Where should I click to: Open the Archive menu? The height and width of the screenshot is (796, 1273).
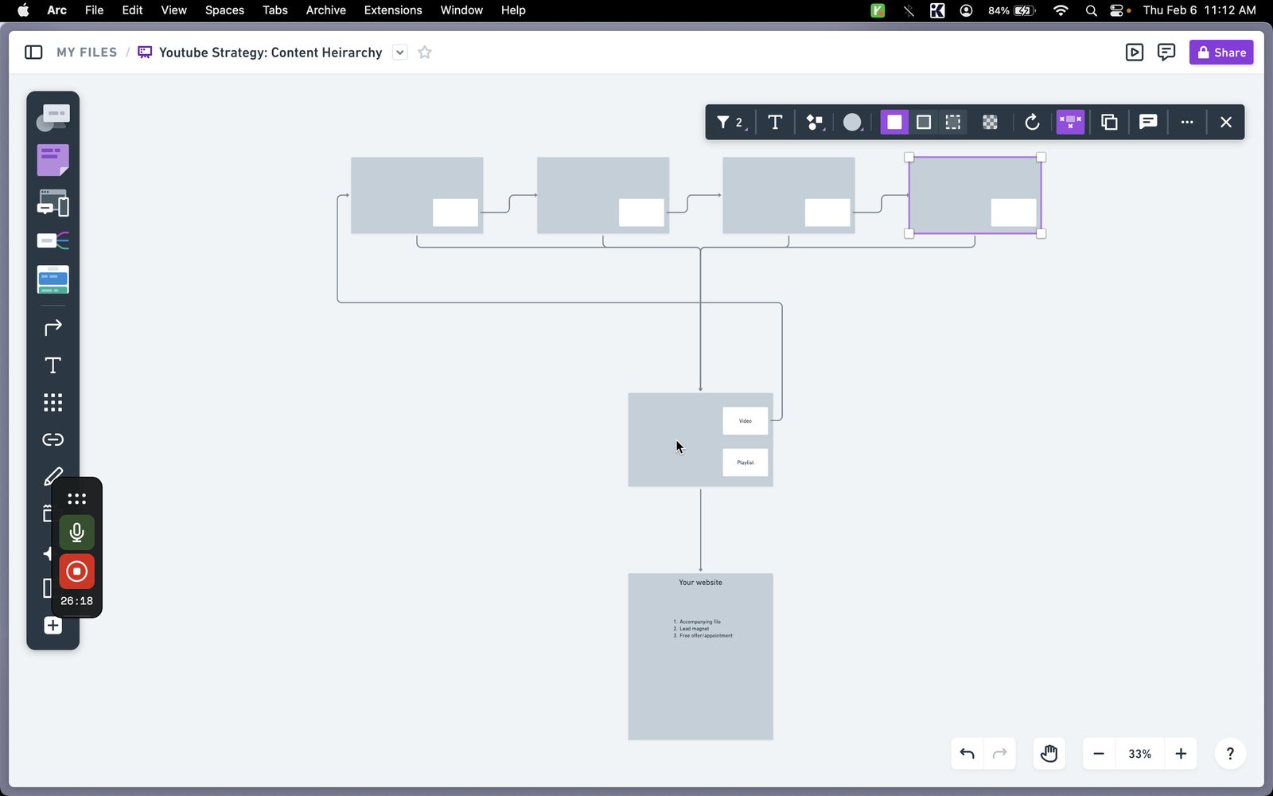pos(325,10)
